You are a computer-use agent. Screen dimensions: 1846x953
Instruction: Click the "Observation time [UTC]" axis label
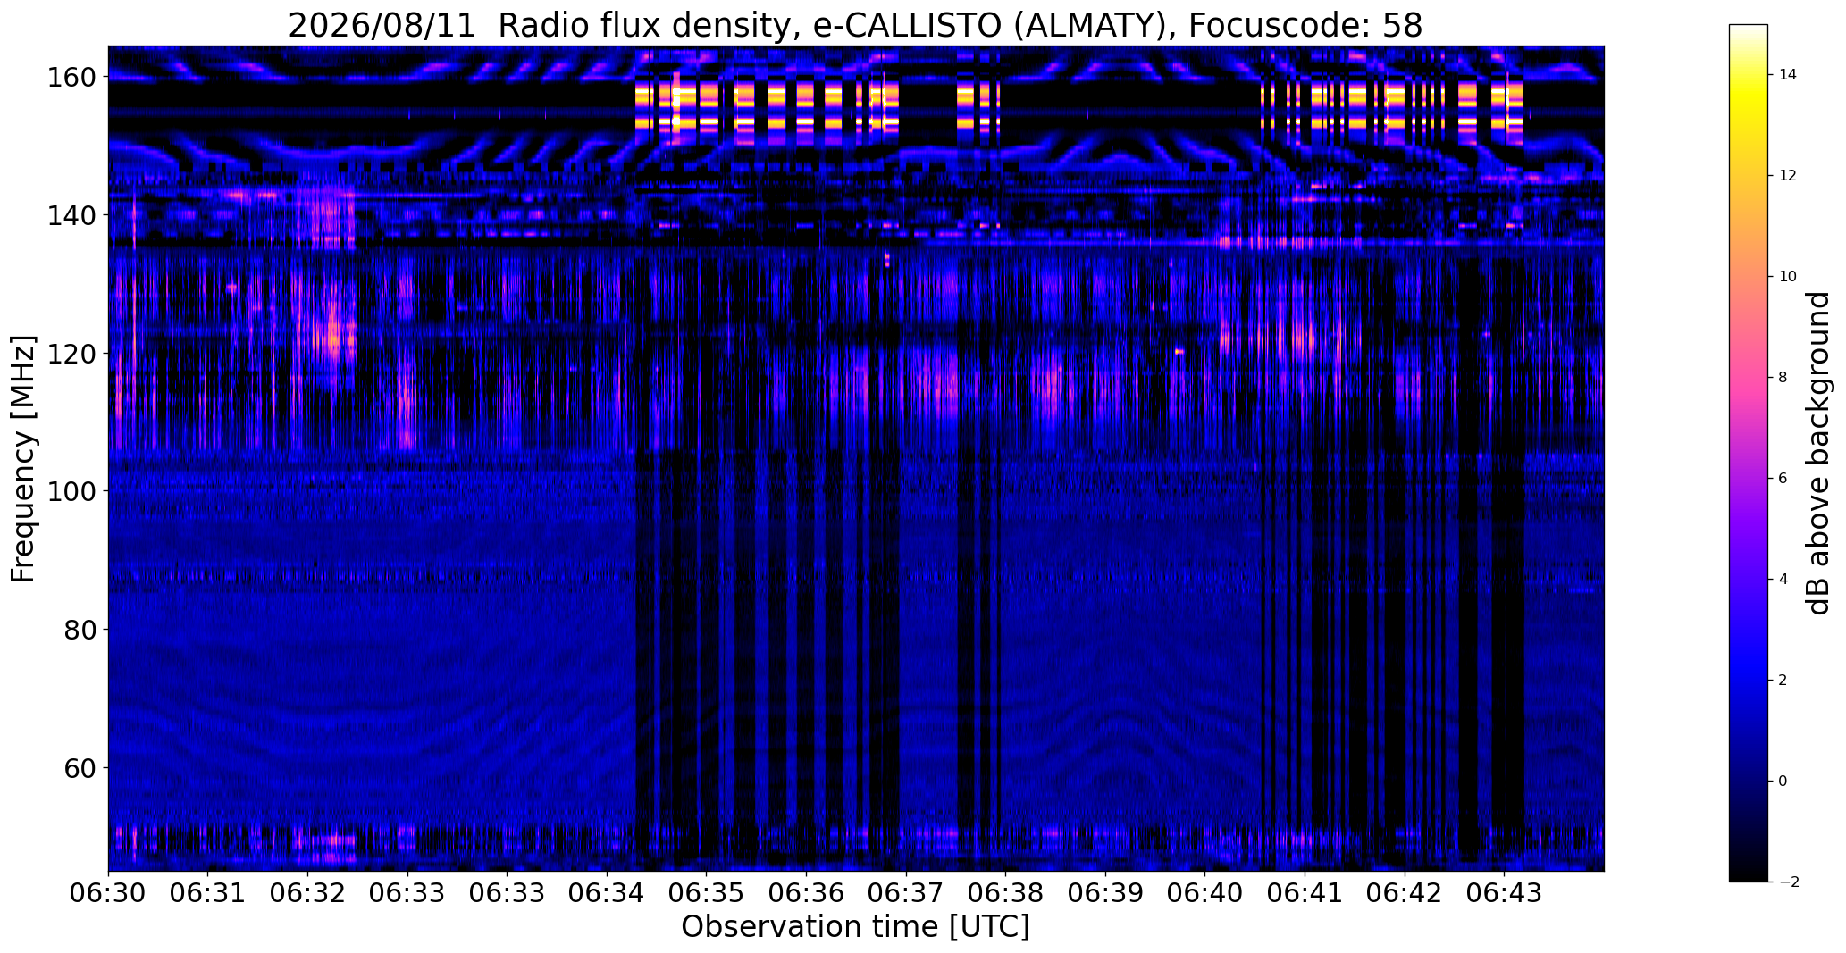click(x=855, y=926)
